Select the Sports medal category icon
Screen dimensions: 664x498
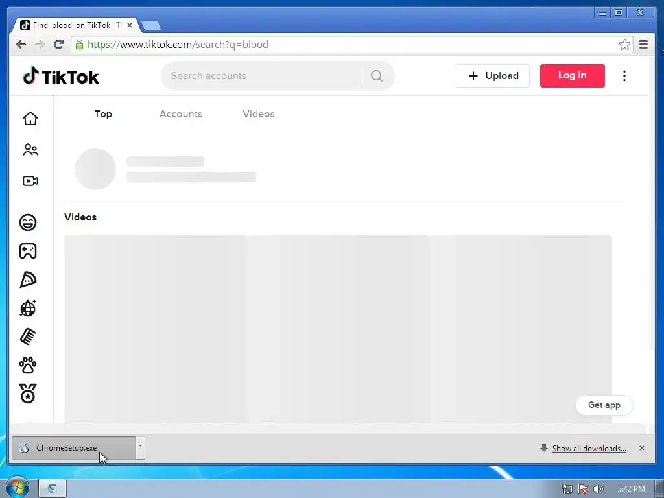[28, 394]
